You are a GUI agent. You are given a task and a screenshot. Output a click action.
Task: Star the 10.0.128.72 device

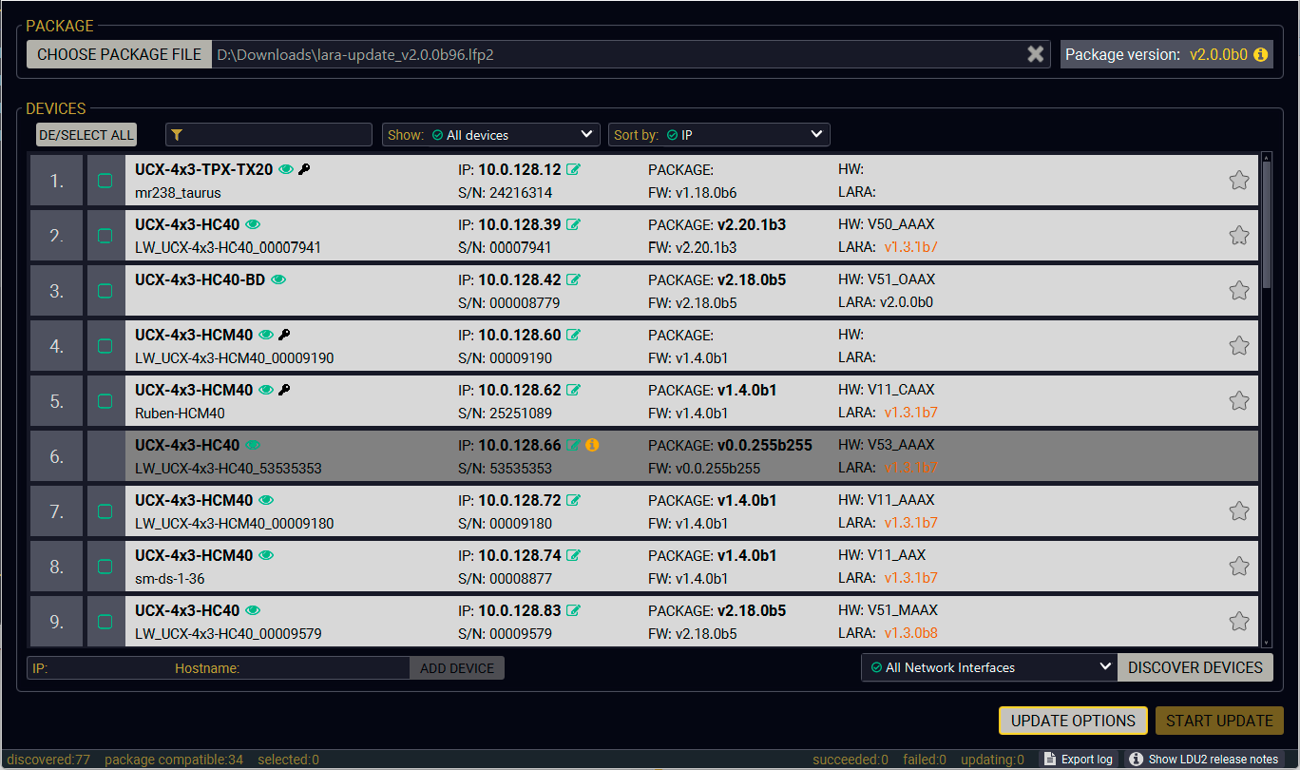pyautogui.click(x=1238, y=510)
